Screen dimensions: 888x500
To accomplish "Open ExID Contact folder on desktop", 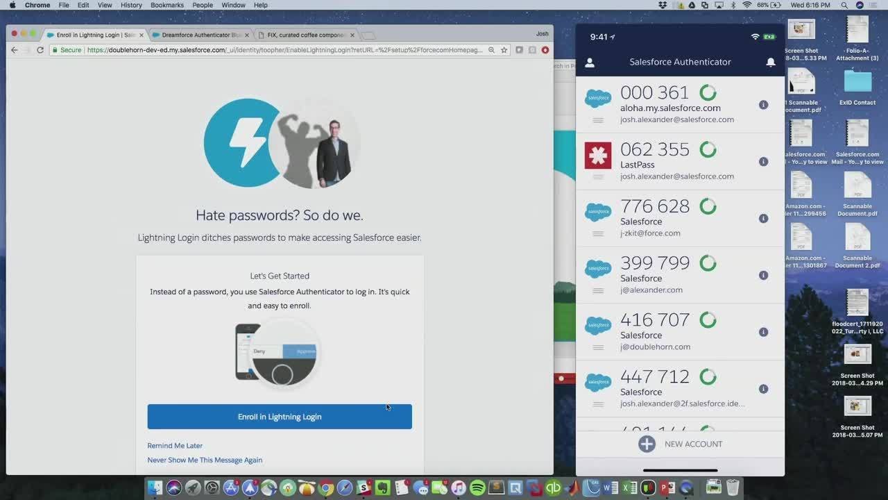I will point(857,87).
